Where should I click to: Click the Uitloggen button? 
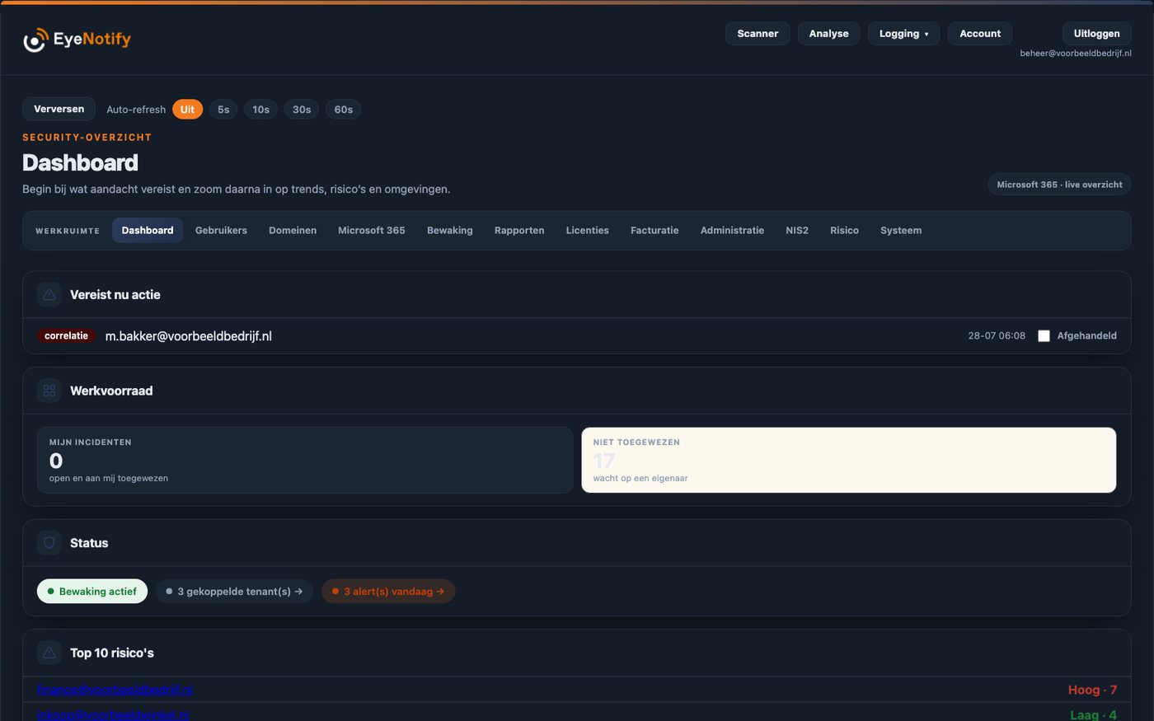click(x=1096, y=34)
